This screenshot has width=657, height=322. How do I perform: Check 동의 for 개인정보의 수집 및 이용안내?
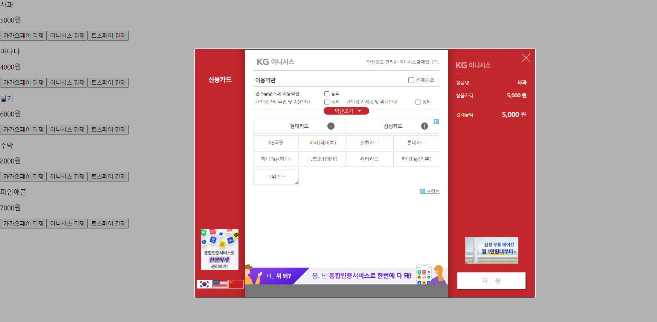(x=327, y=102)
